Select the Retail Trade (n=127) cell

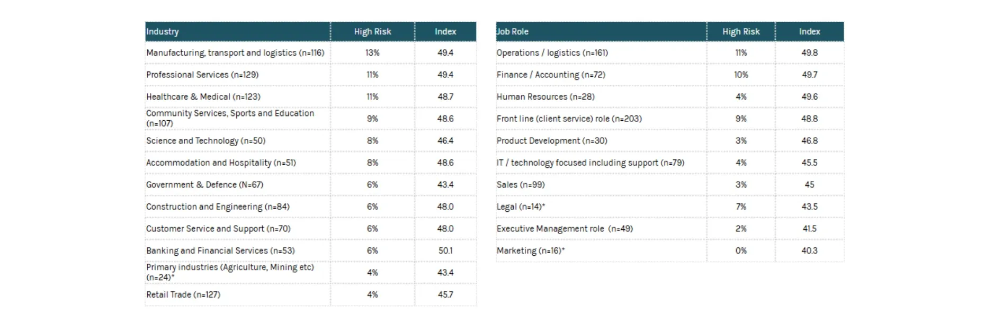[x=183, y=294]
